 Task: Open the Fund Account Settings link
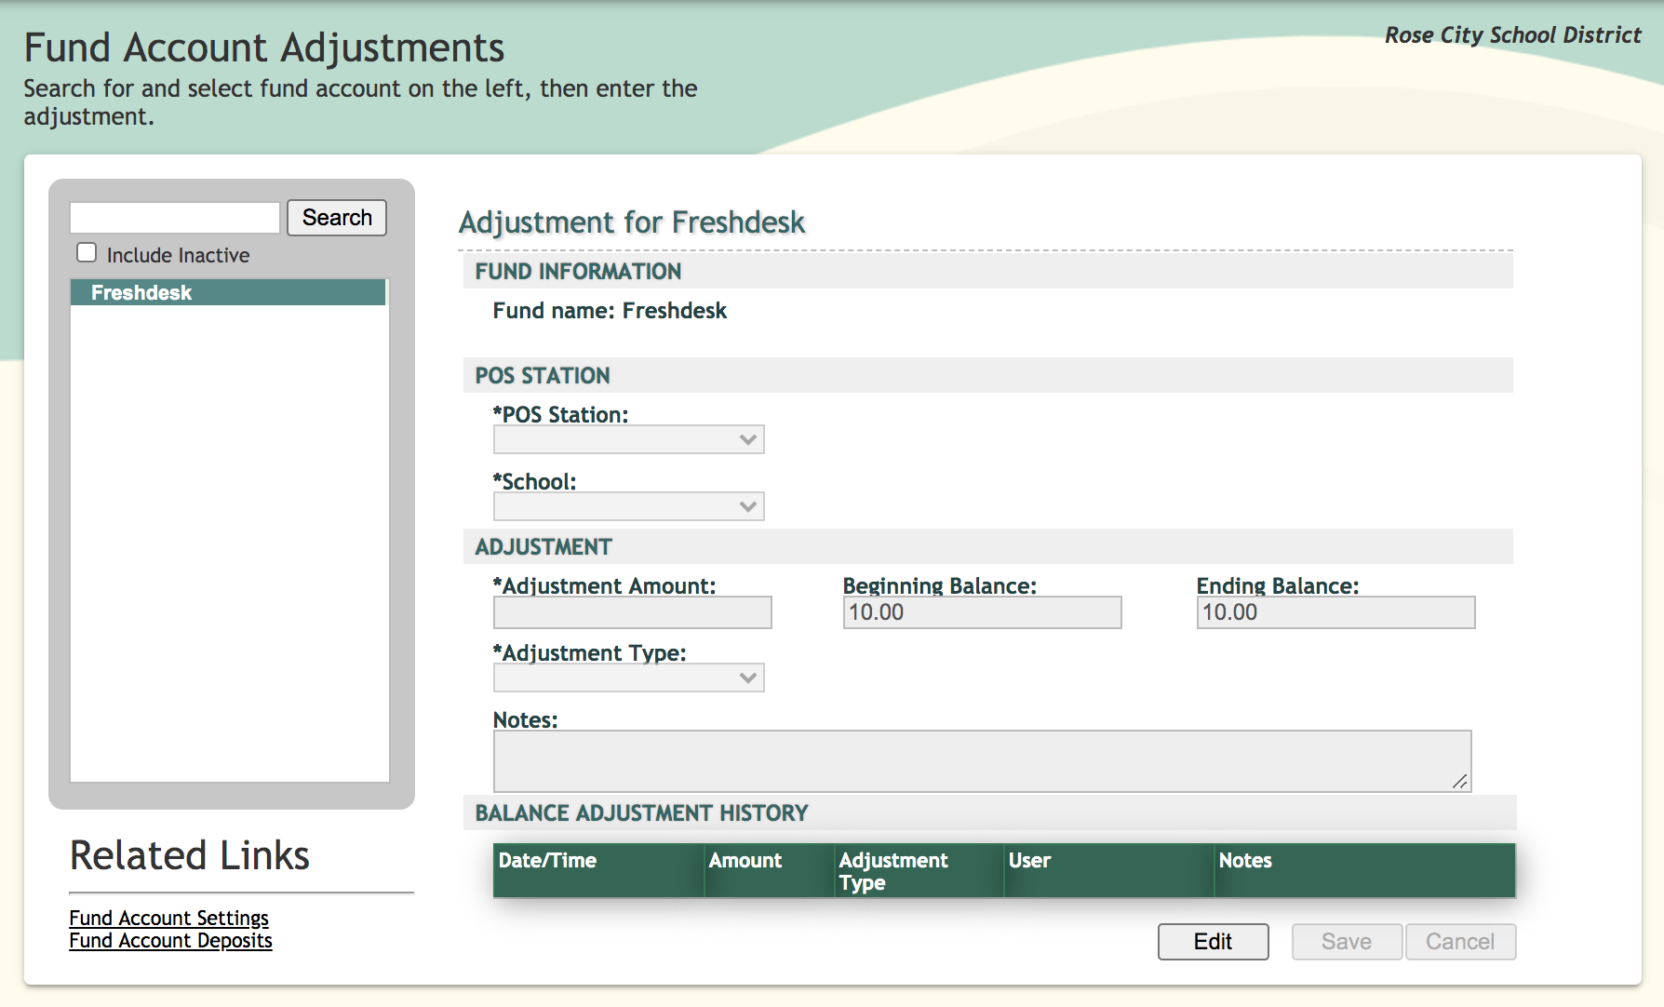click(169, 918)
